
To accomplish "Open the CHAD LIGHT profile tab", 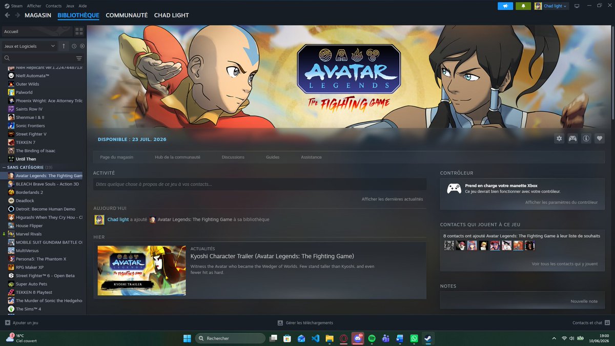I will tap(172, 15).
